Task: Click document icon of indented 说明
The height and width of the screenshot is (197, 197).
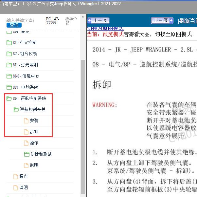Action: pos(26,165)
